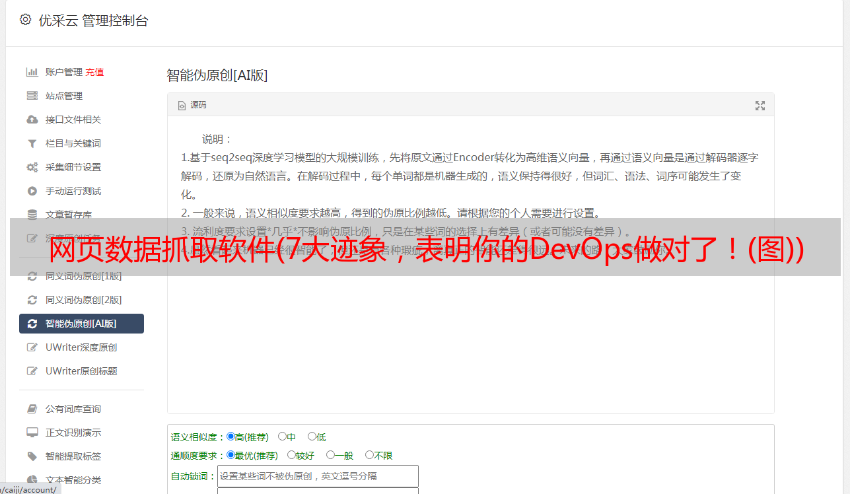Switch editor to 源码 source view
Viewport: 850px width, 494px height.
(x=192, y=105)
